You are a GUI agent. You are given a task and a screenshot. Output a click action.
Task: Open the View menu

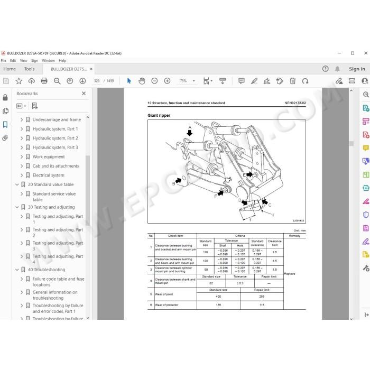click(24, 61)
